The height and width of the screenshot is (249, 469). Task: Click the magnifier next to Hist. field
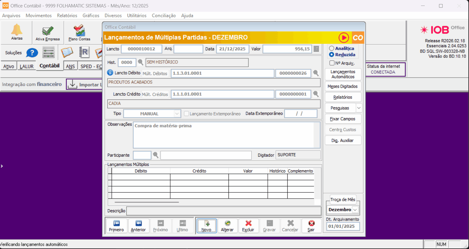pyautogui.click(x=141, y=62)
